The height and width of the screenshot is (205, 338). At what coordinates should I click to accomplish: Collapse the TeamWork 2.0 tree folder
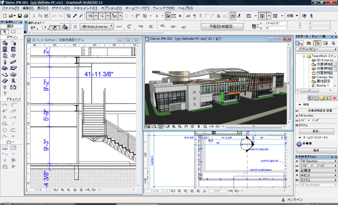[x=304, y=56]
